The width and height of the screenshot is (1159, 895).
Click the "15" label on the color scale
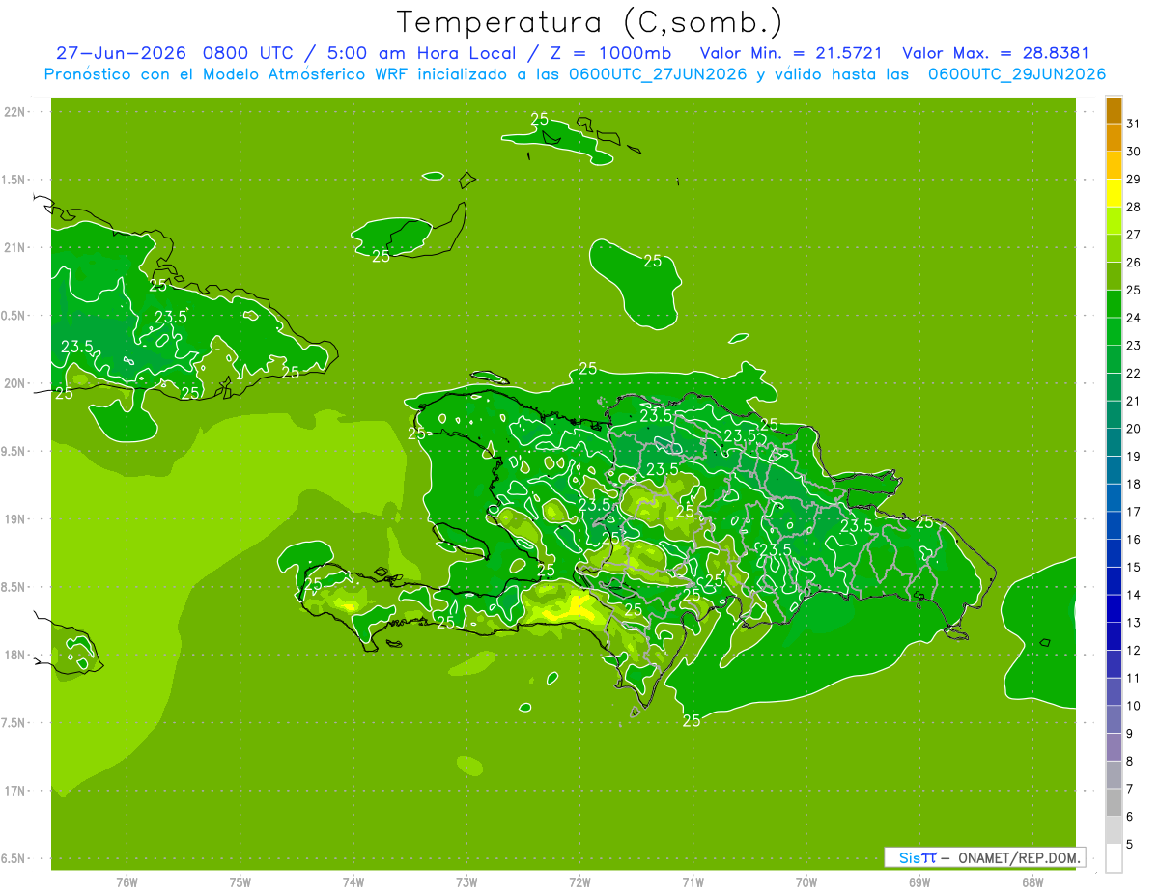1134,568
